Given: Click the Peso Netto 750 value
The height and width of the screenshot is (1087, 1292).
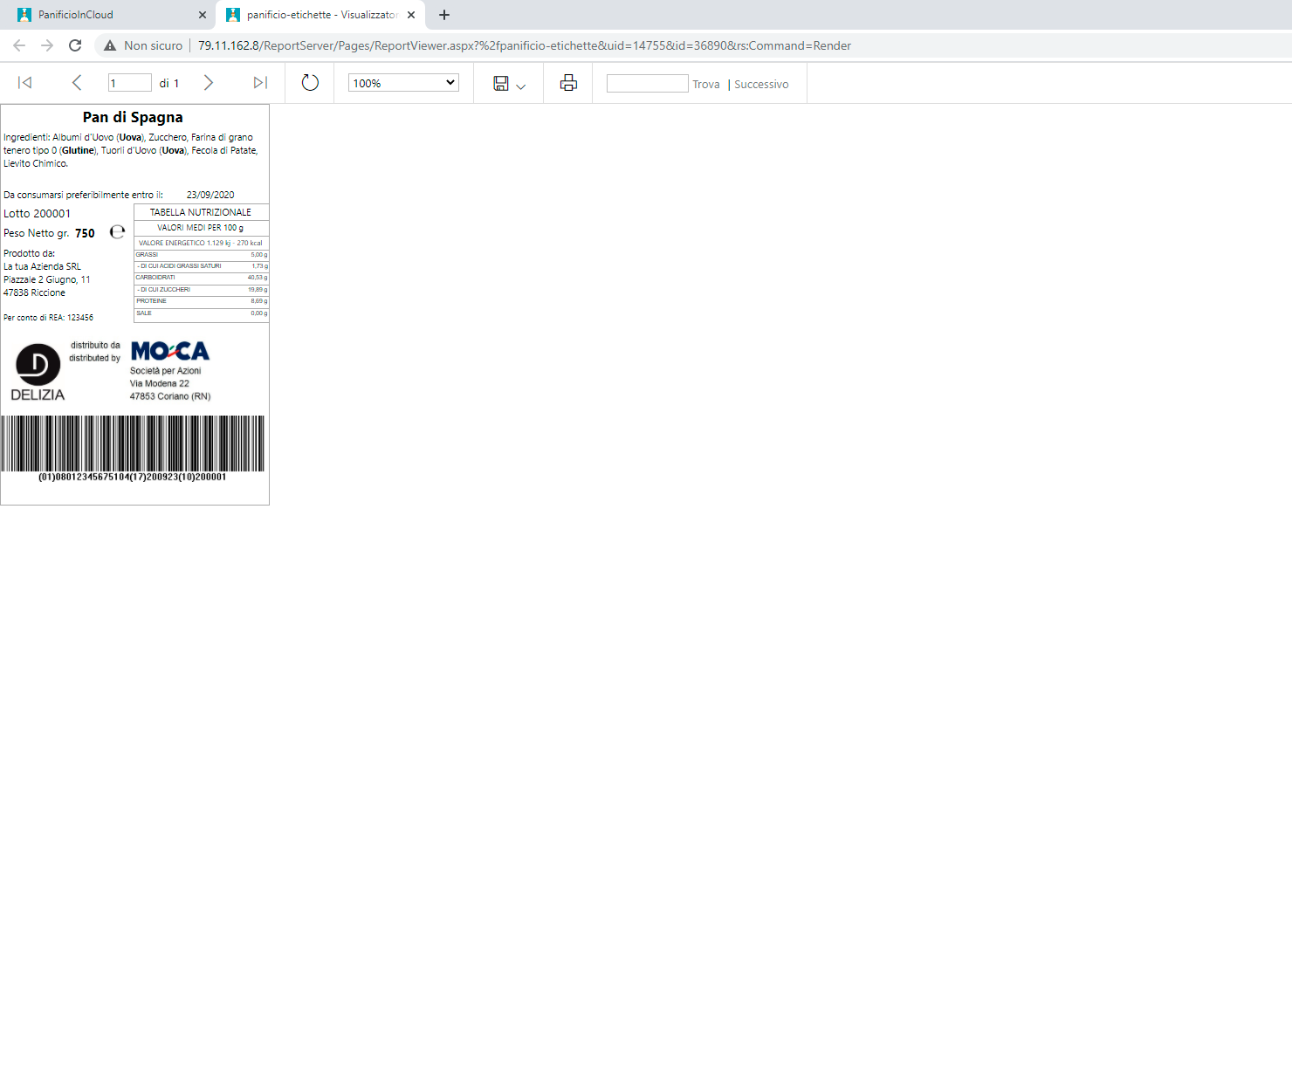Looking at the screenshot, I should pyautogui.click(x=85, y=233).
